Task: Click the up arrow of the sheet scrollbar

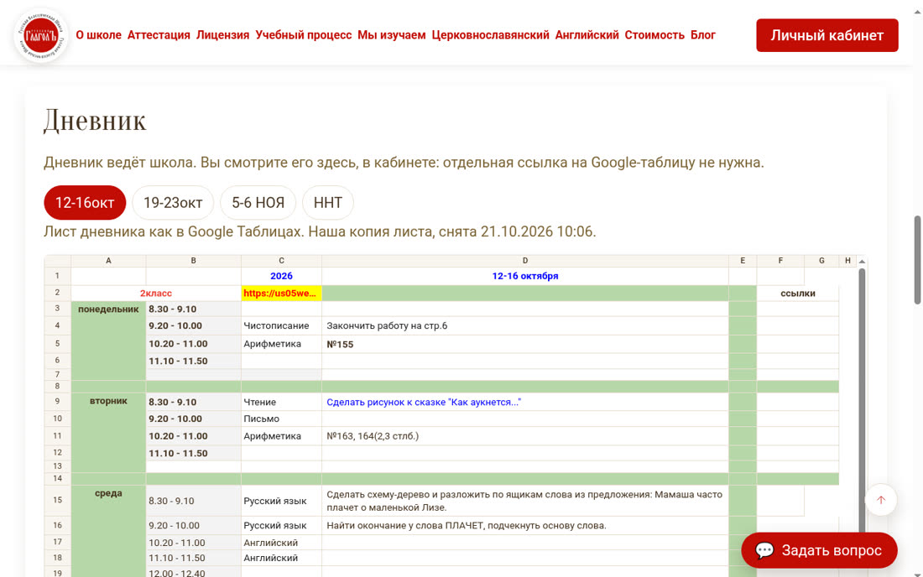Action: (862, 261)
